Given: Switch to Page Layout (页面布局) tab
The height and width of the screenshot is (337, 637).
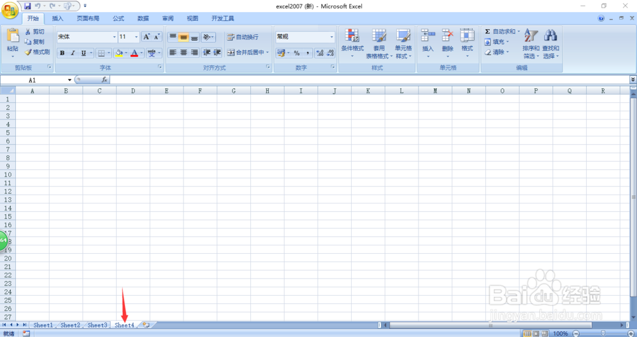Looking at the screenshot, I should [88, 18].
